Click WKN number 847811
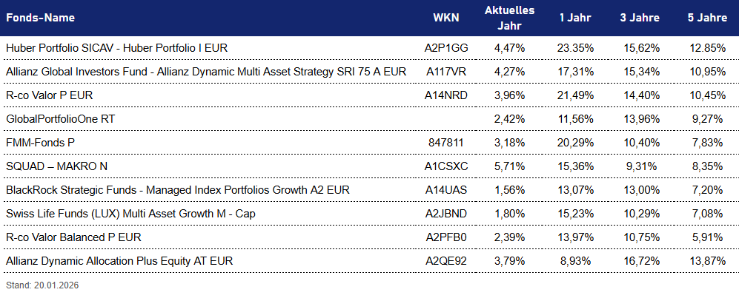The height and width of the screenshot is (298, 739). tap(446, 143)
